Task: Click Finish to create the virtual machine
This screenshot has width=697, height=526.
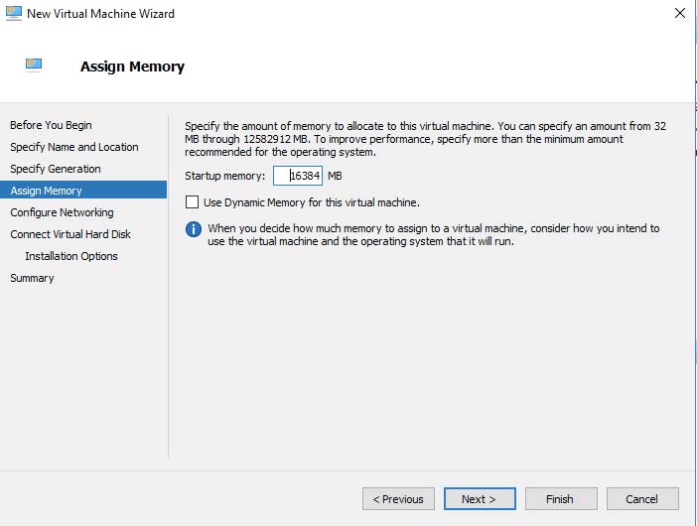Action: pos(559,499)
